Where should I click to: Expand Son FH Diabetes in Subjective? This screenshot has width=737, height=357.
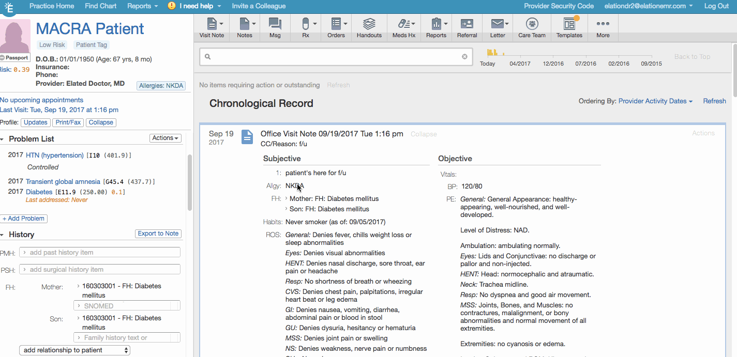pyautogui.click(x=287, y=209)
